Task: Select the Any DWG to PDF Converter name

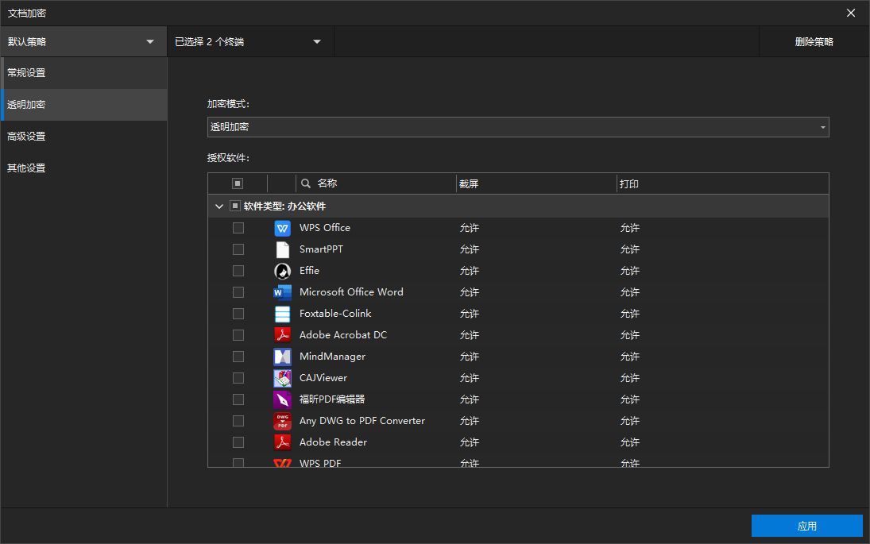Action: click(x=362, y=421)
